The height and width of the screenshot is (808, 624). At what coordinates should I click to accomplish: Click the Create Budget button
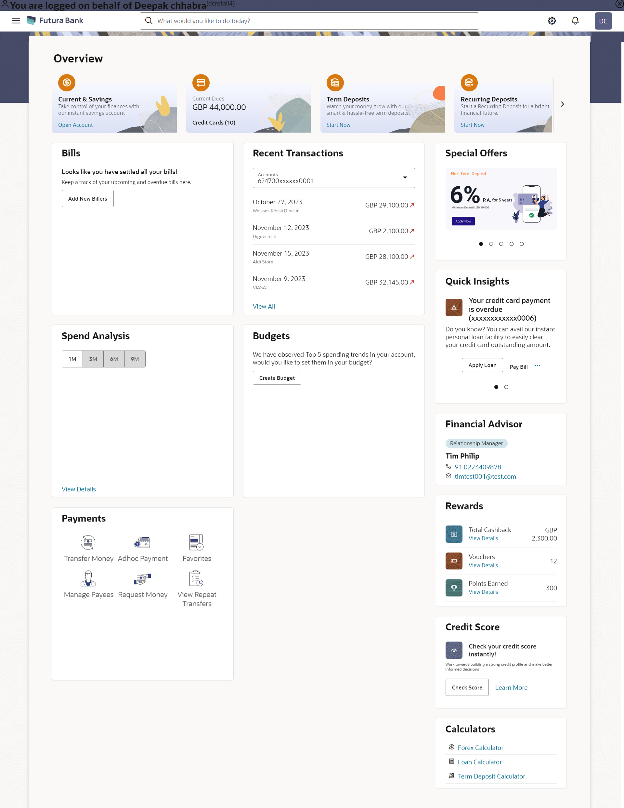pos(277,378)
